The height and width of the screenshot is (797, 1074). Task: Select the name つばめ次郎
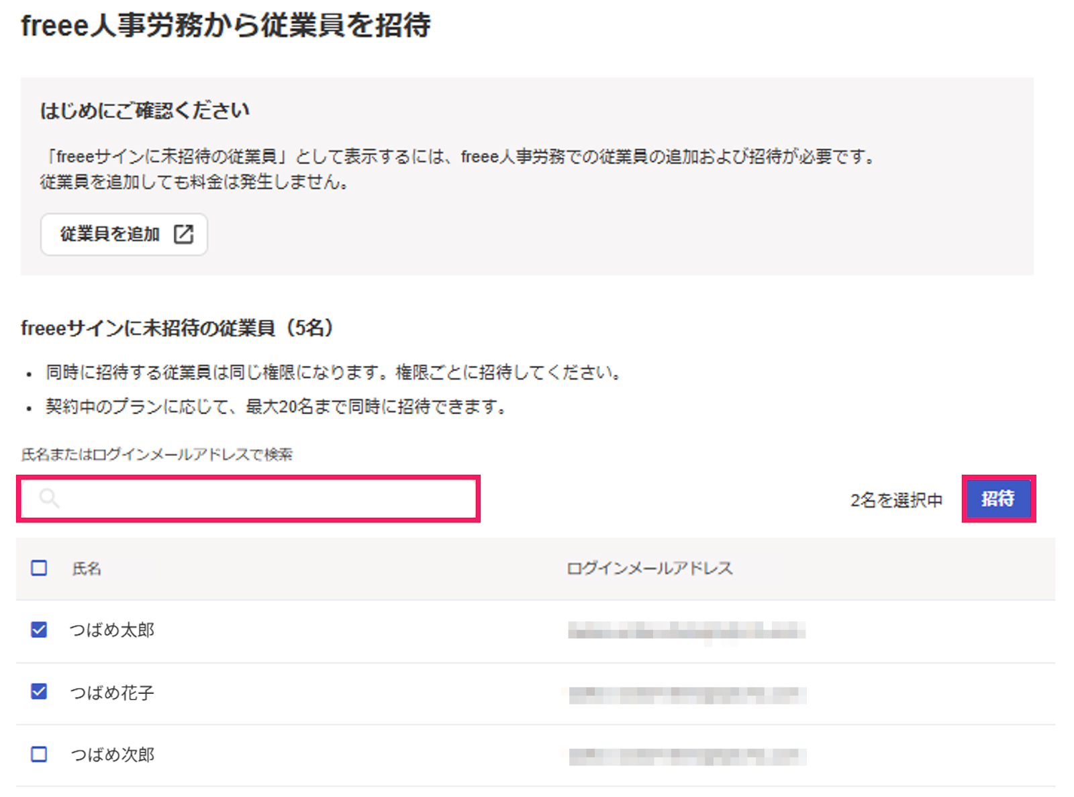112,755
